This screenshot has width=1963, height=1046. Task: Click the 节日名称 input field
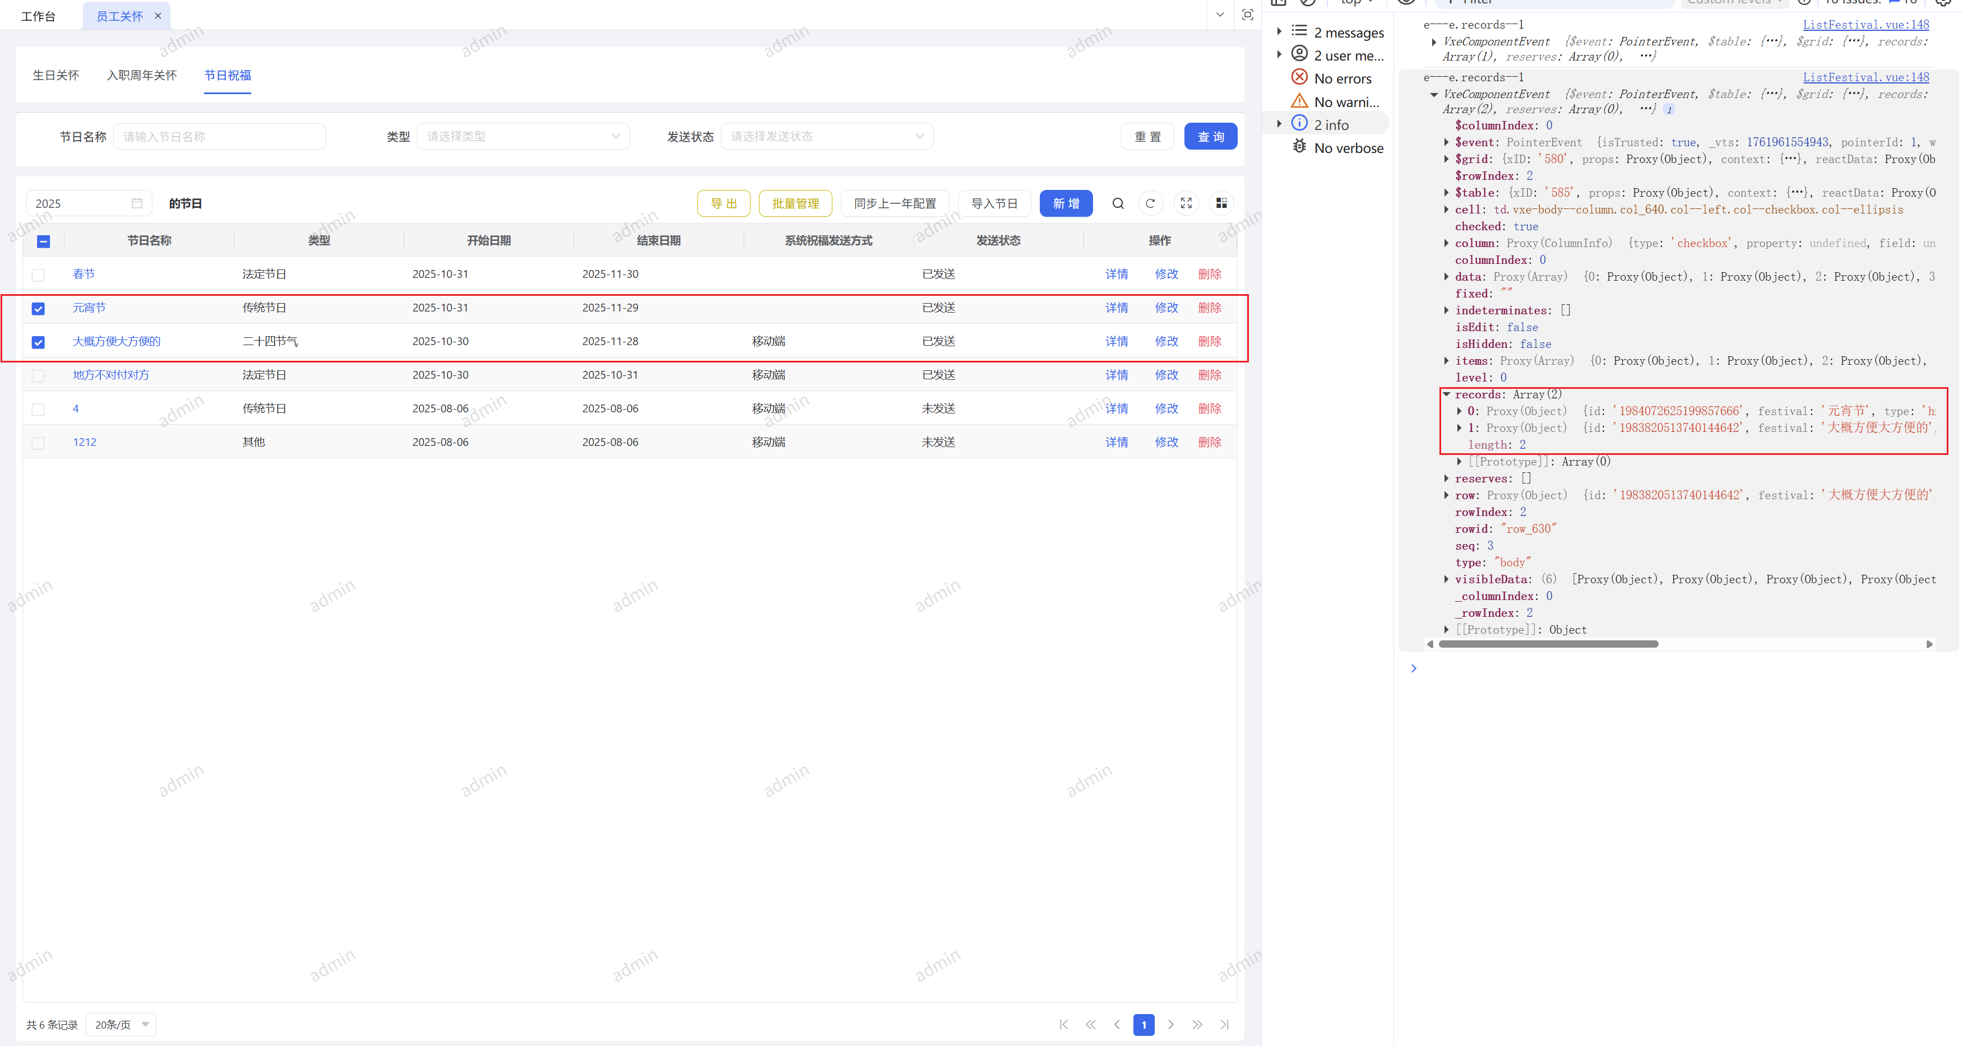pos(220,137)
